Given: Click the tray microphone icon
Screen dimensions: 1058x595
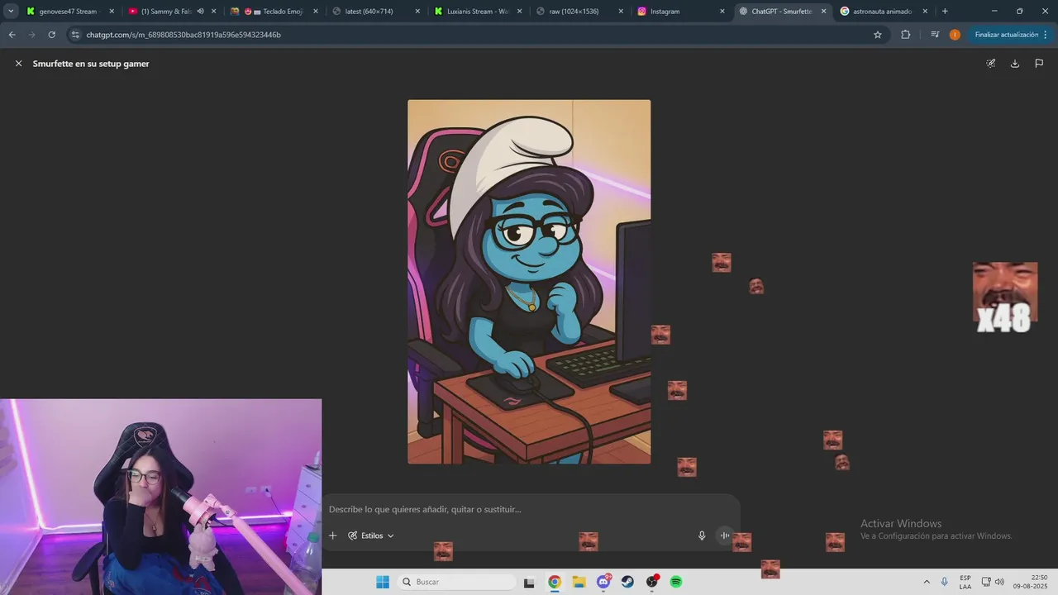Looking at the screenshot, I should pos(945,582).
